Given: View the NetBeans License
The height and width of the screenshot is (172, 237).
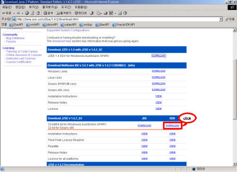Looking at the screenshot, I should point(158,109).
